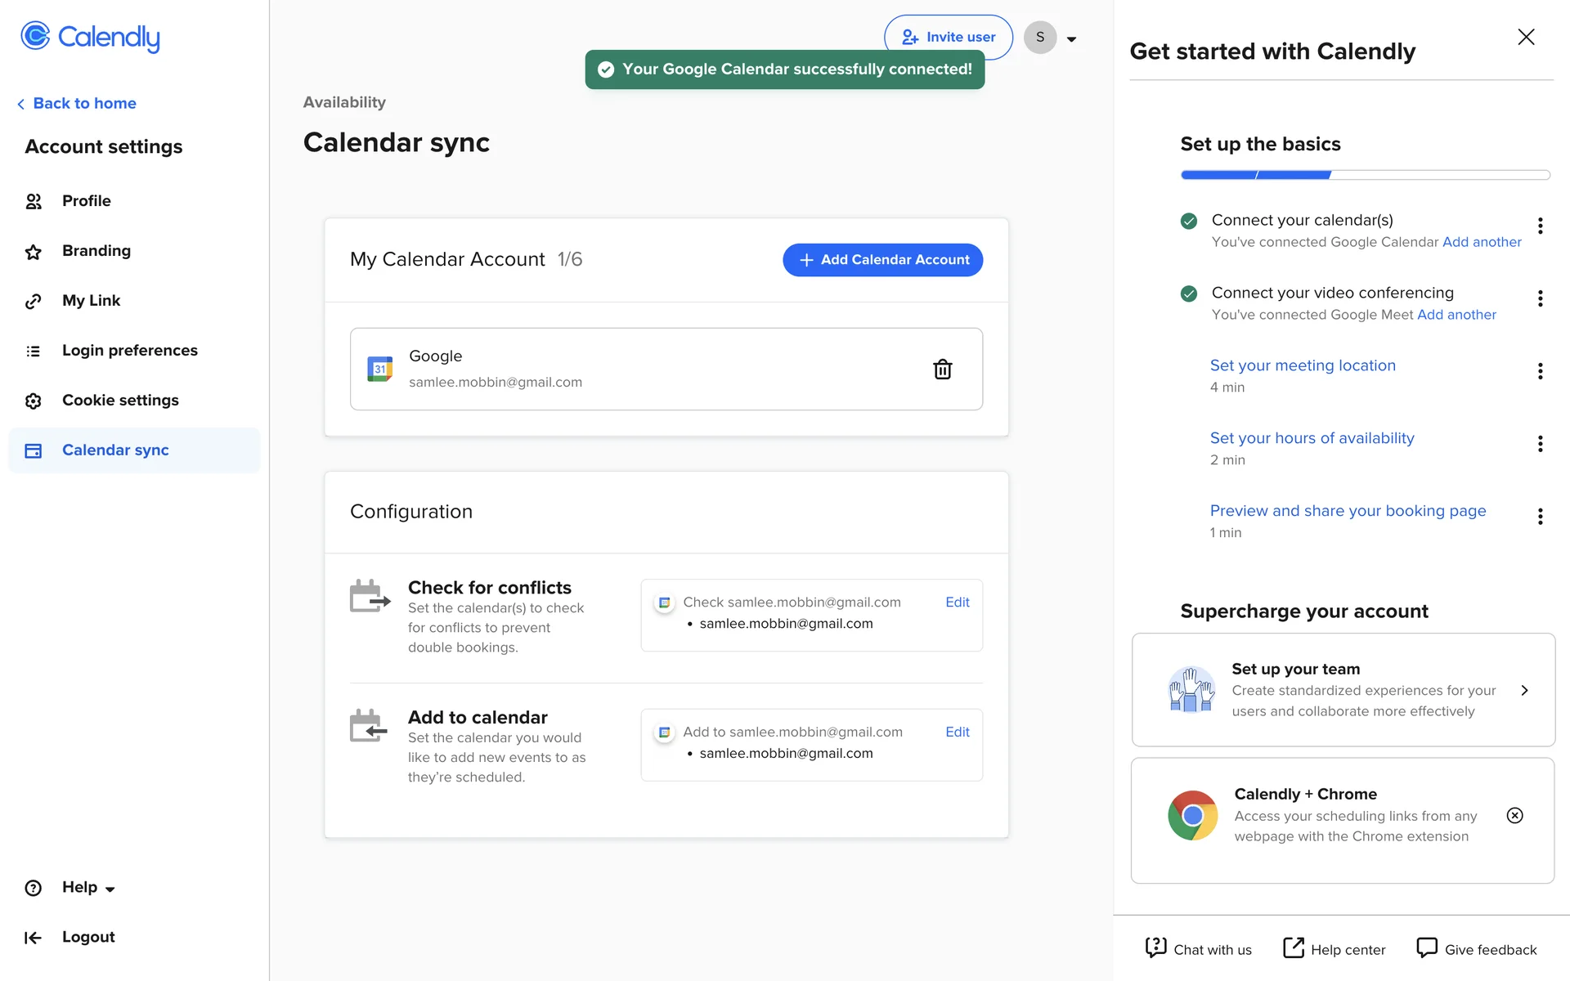Click the Google Calendar account icon
Screen dimensions: 1570x981
[x=379, y=370]
